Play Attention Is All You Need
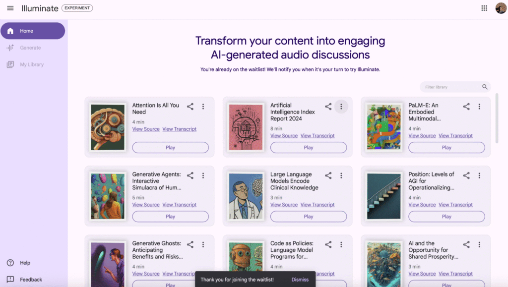Screen dimensions: 508x287 pos(171,148)
